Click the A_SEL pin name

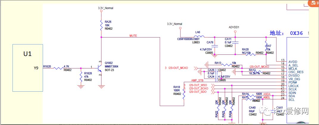pos(293,65)
